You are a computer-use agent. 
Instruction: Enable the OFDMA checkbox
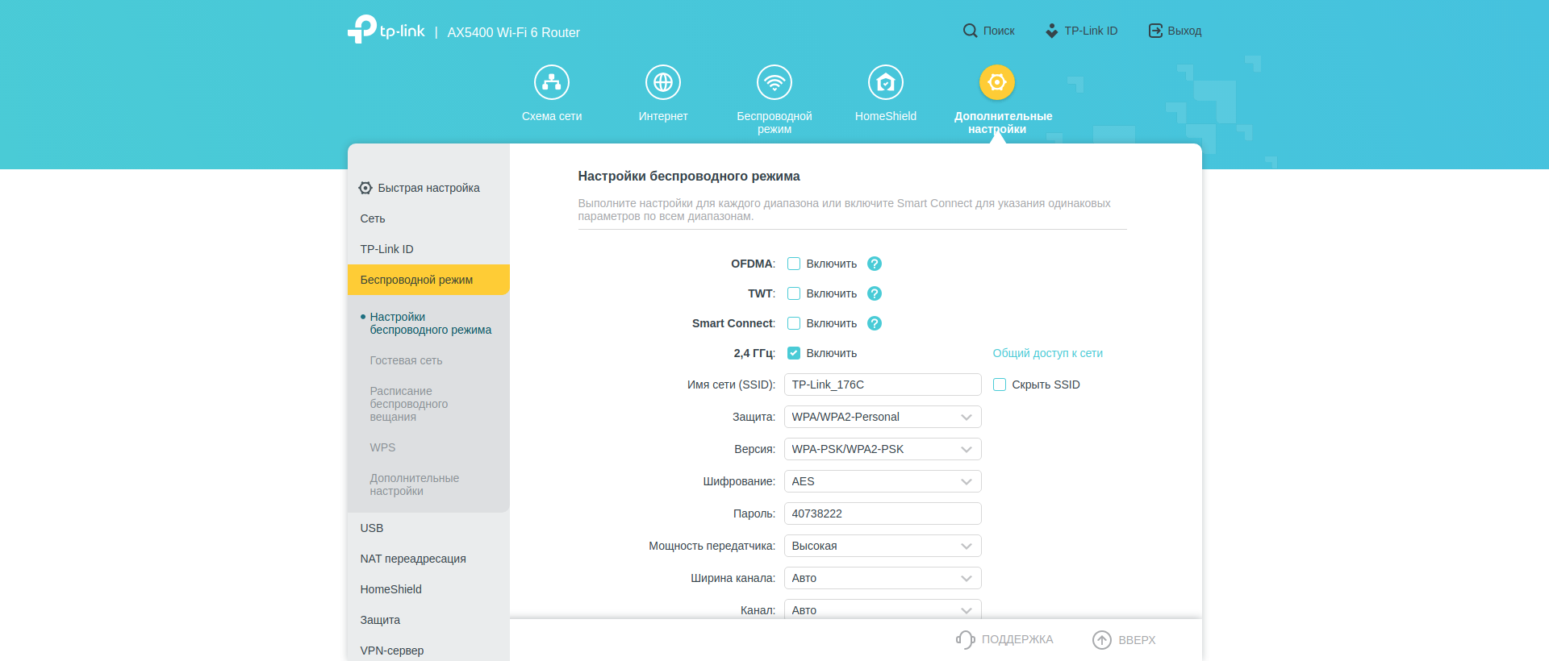[794, 264]
